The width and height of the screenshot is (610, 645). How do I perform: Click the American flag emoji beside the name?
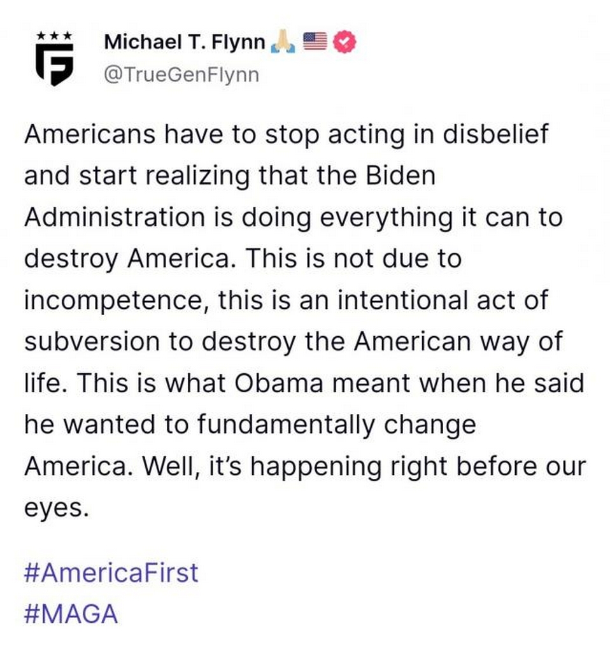pyautogui.click(x=315, y=41)
